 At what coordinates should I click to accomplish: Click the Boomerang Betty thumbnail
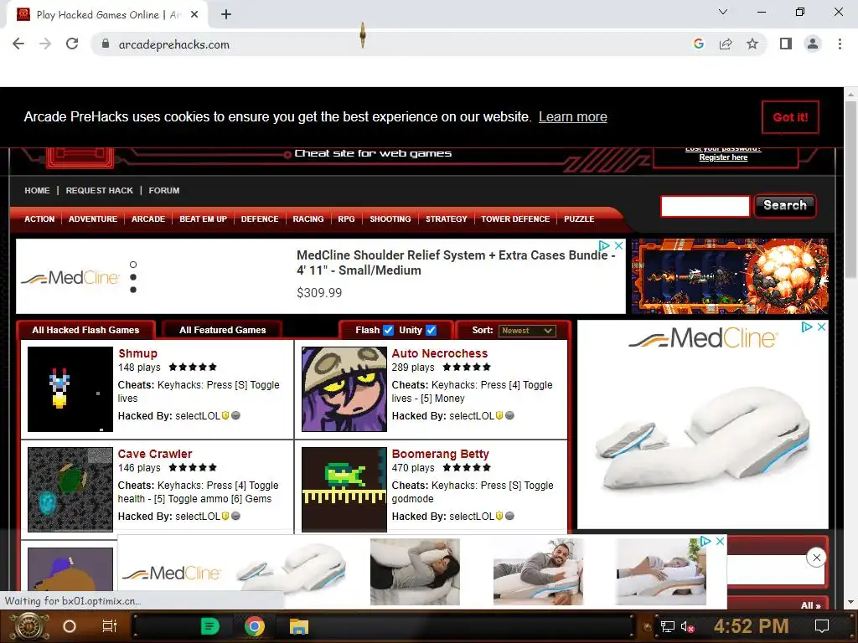(344, 489)
